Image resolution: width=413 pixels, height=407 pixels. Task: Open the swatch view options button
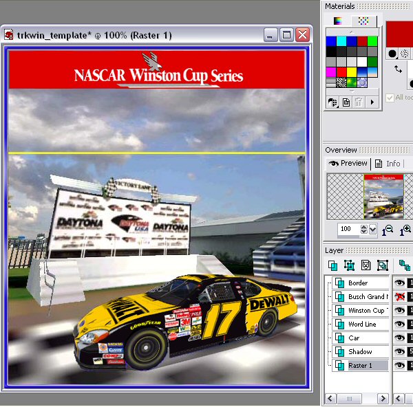[x=332, y=102]
